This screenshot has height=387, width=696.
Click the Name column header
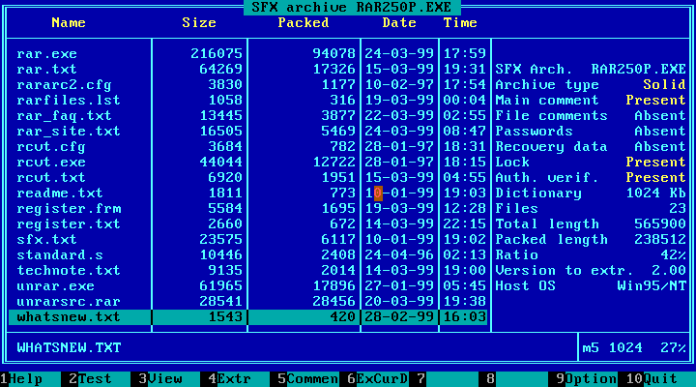point(69,22)
